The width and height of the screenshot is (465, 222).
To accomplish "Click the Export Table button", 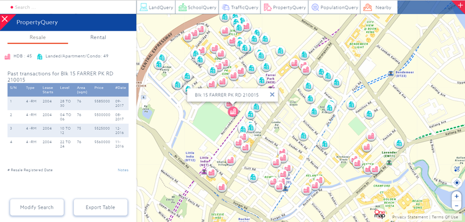I will tap(100, 207).
